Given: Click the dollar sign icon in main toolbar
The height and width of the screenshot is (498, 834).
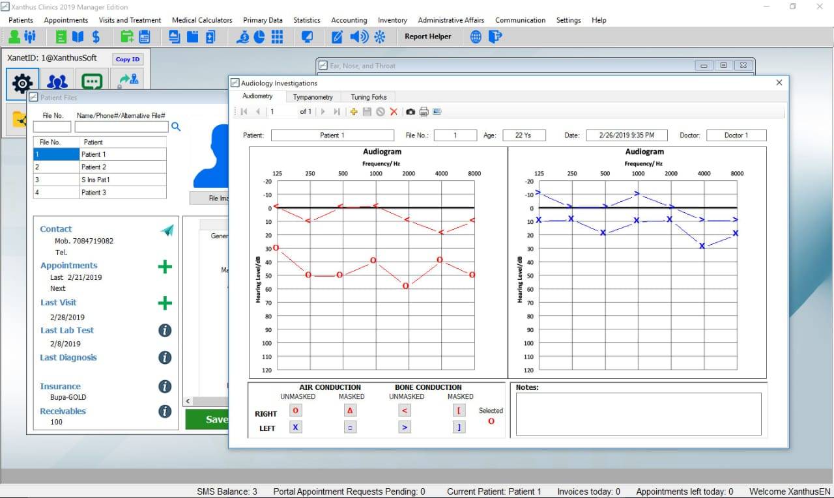Looking at the screenshot, I should (96, 36).
